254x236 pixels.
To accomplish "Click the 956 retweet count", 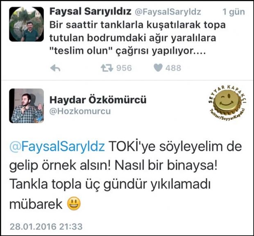I will coord(124,68).
